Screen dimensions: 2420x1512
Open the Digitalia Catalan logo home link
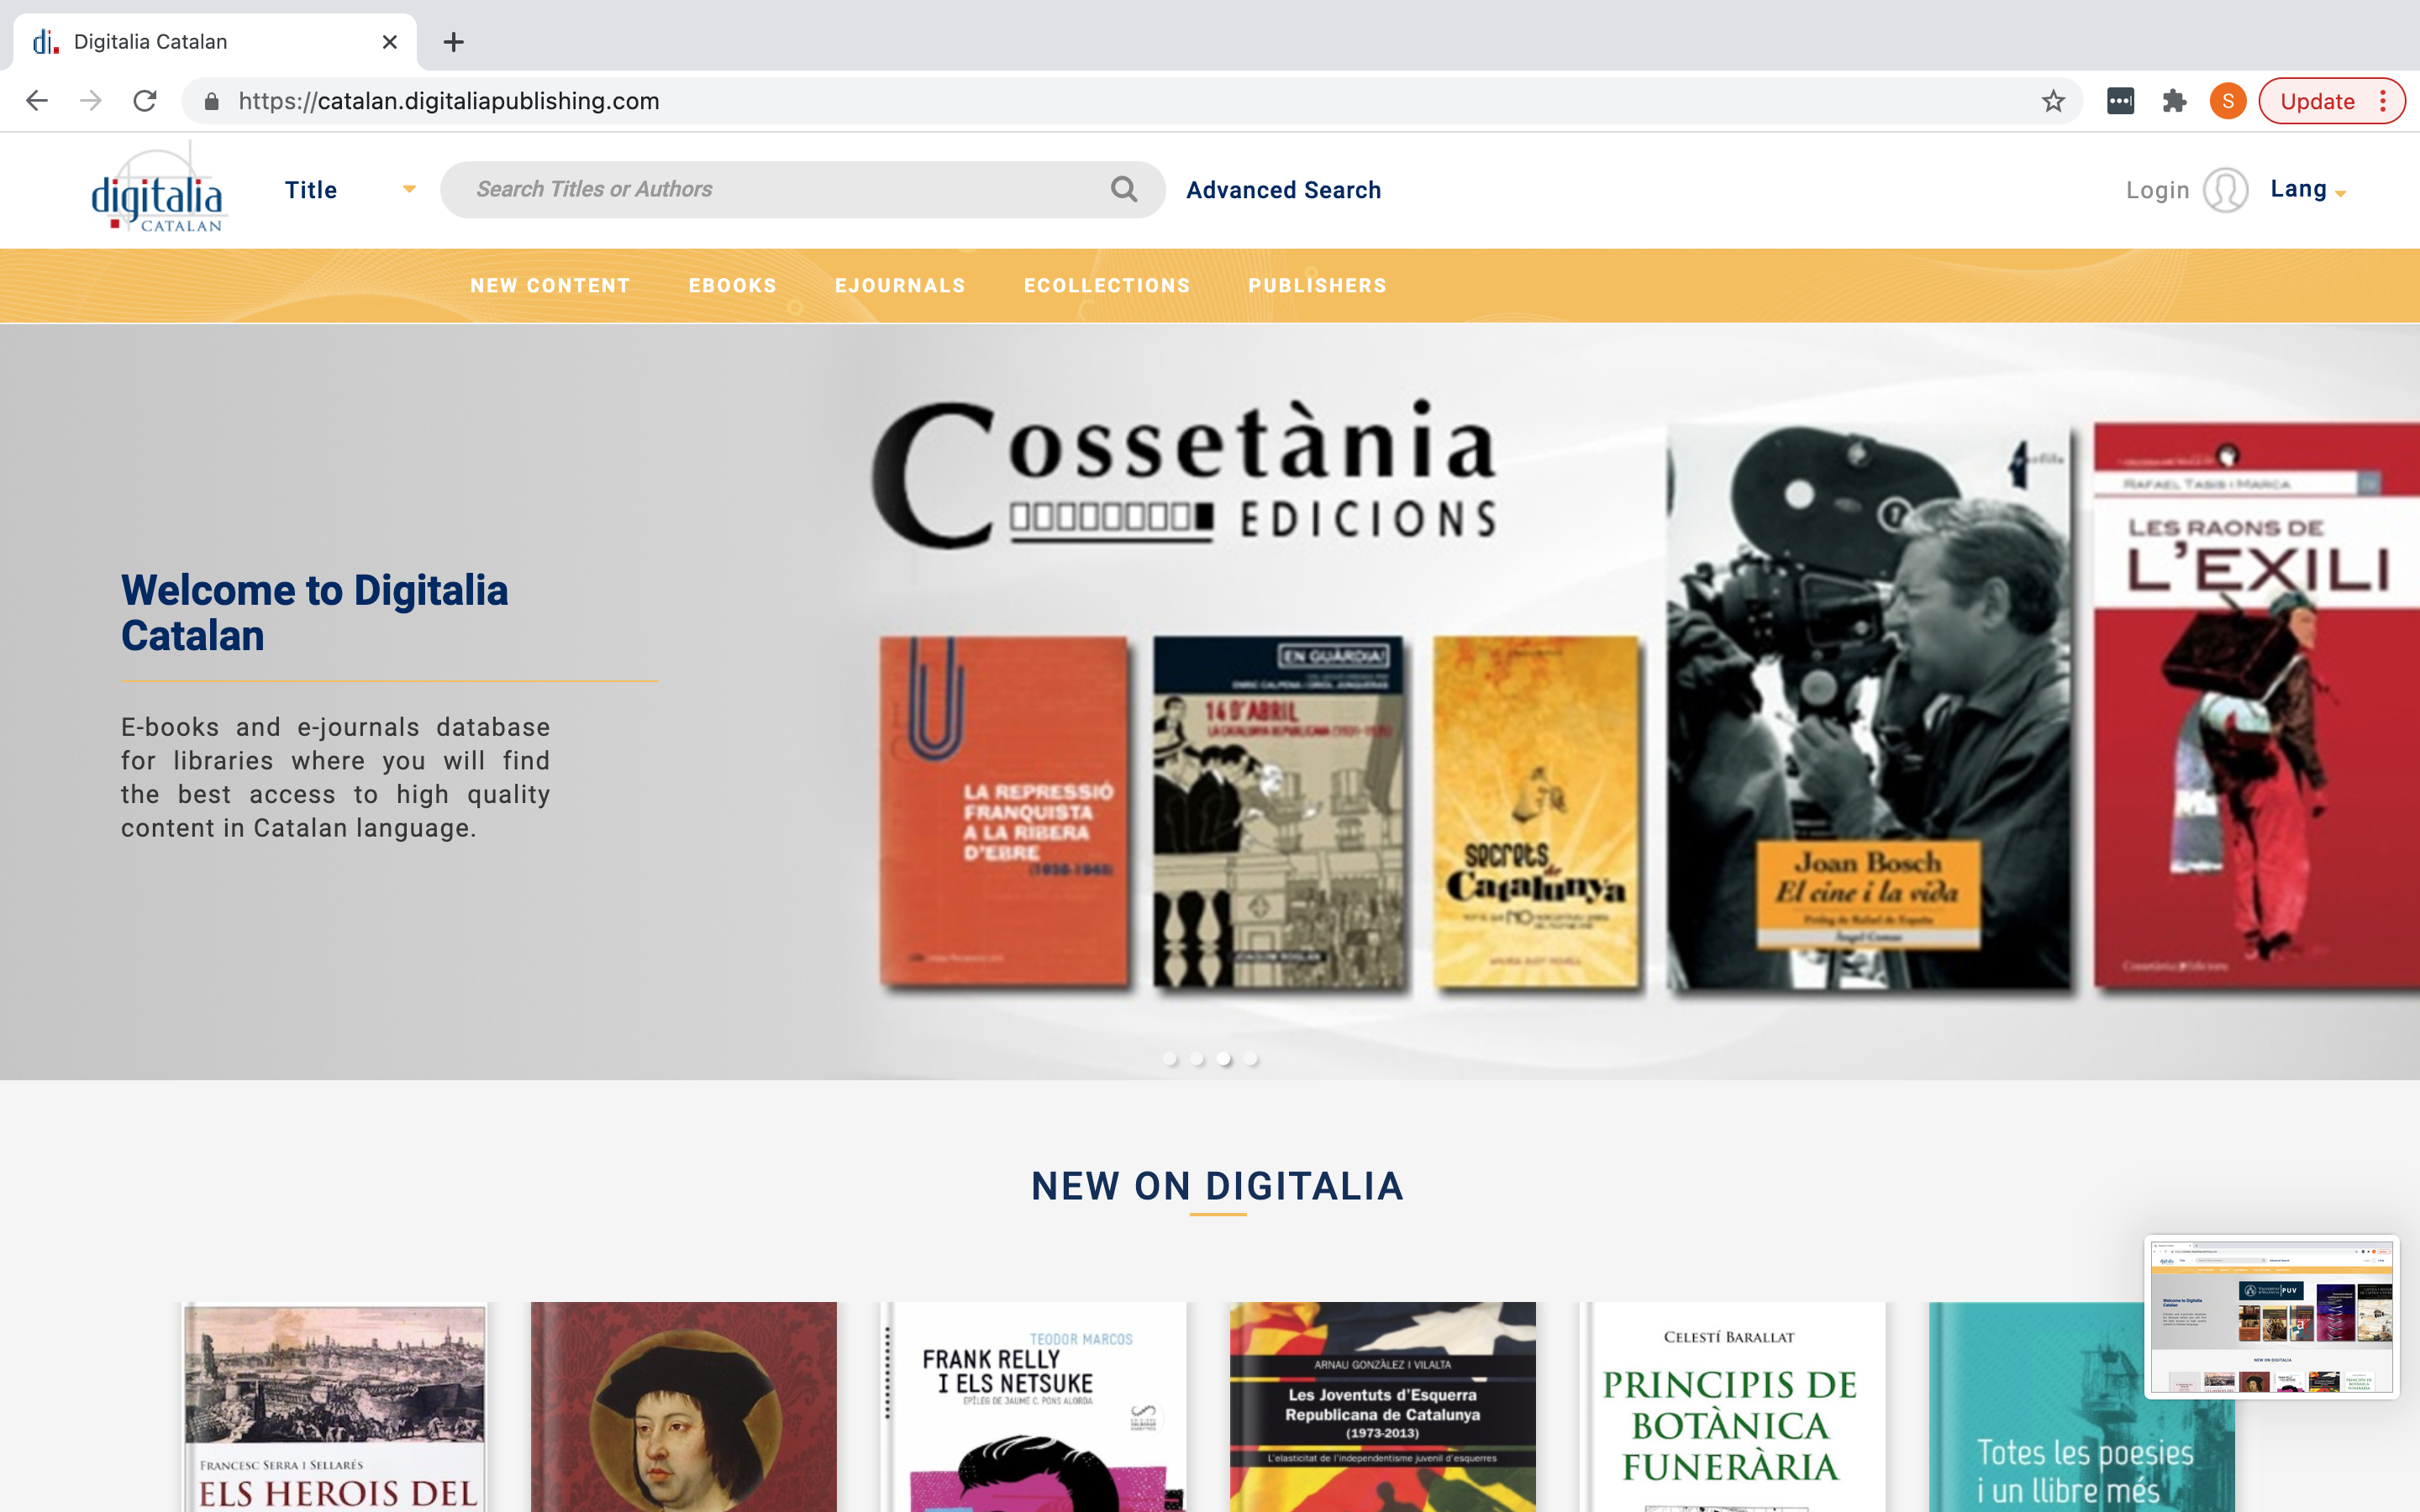[x=158, y=189]
